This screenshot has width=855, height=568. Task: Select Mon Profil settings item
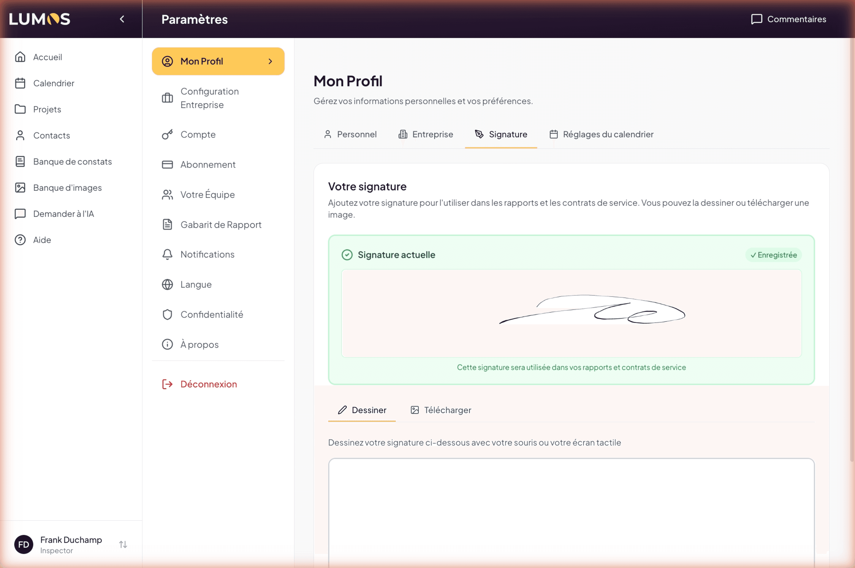coord(218,61)
